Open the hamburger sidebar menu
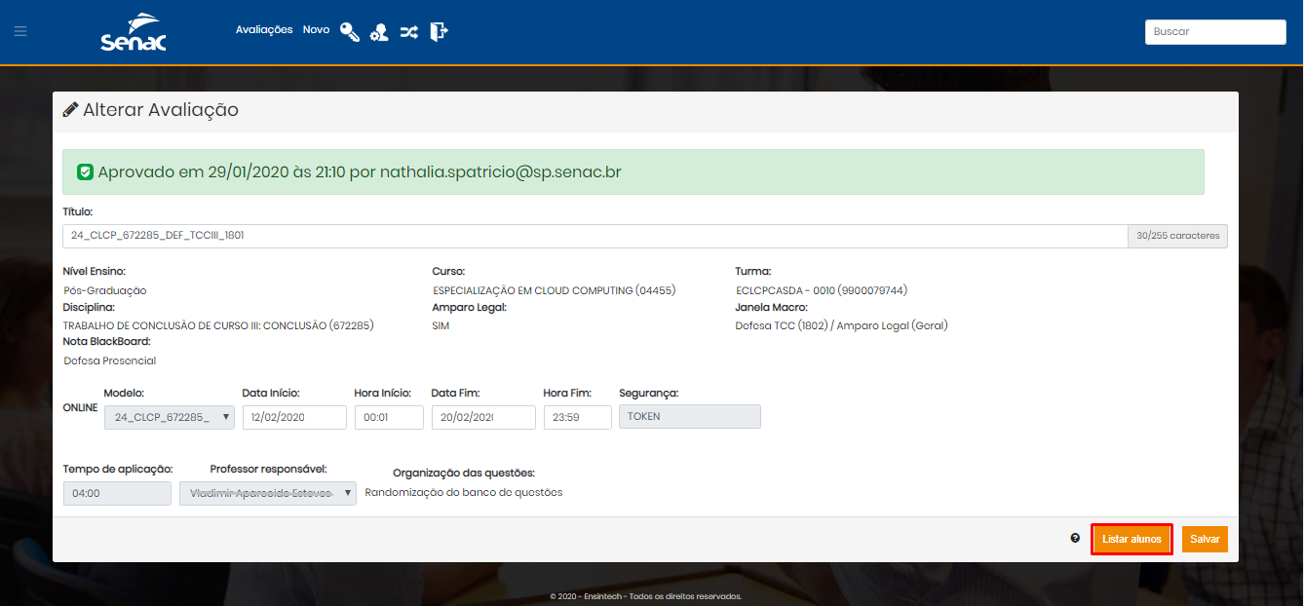Screen dimensions: 1304x606 pyautogui.click(x=20, y=31)
